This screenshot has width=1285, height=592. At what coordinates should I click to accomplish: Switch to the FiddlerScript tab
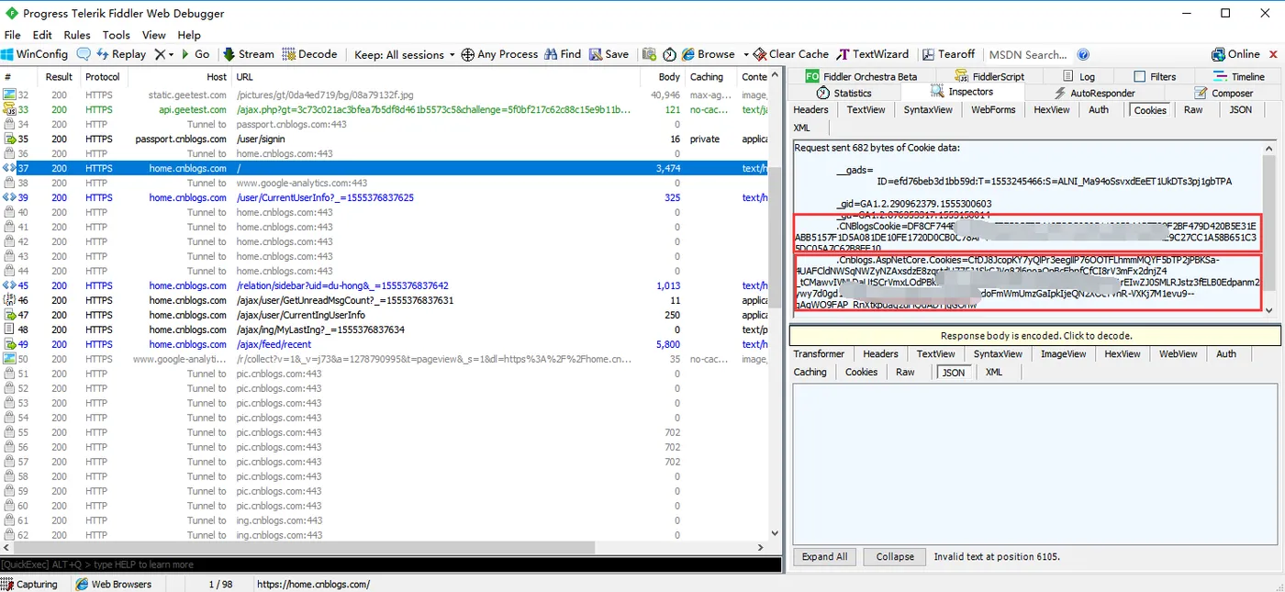point(989,76)
